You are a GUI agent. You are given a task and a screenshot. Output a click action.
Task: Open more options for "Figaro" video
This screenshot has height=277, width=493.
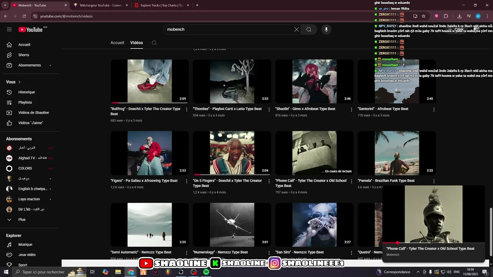[x=187, y=181]
